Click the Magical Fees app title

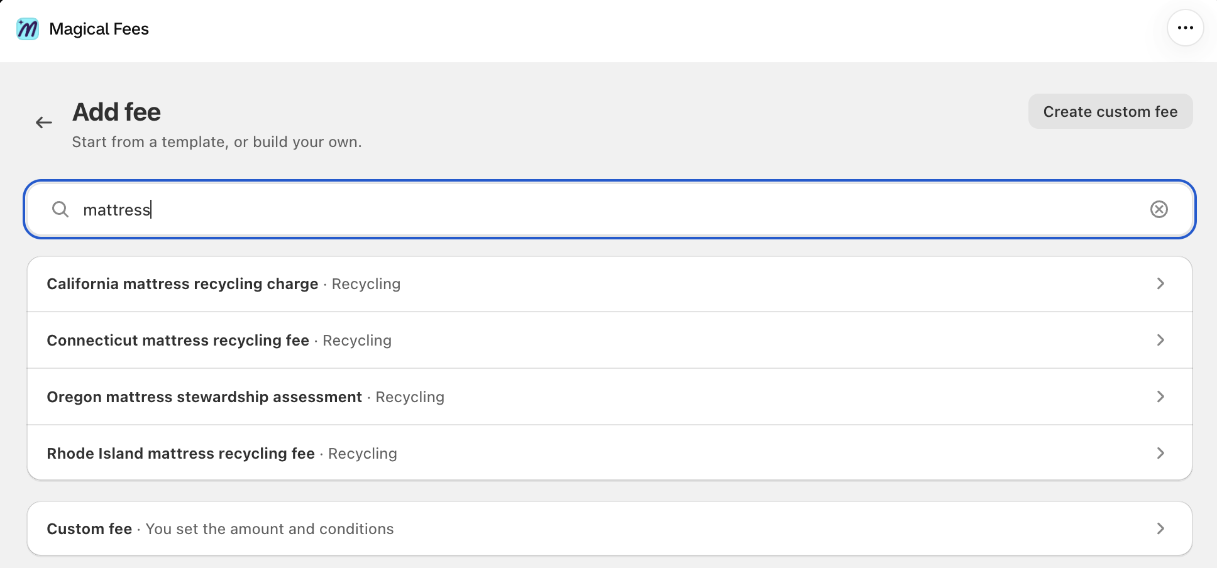point(99,29)
